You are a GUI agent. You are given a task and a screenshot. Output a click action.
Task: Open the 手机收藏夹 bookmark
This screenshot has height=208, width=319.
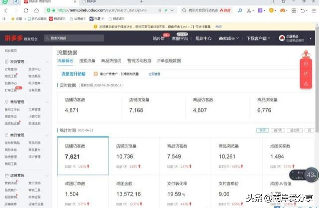[x=37, y=19]
